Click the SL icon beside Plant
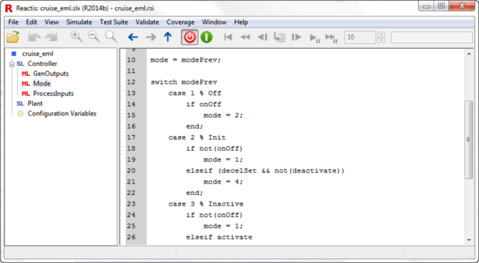Image resolution: width=479 pixels, height=263 pixels. pos(20,103)
